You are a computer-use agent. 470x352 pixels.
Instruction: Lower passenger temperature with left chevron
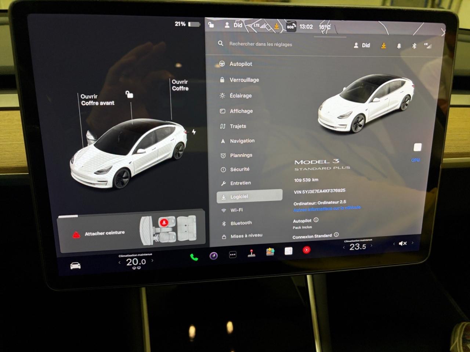[x=344, y=247]
